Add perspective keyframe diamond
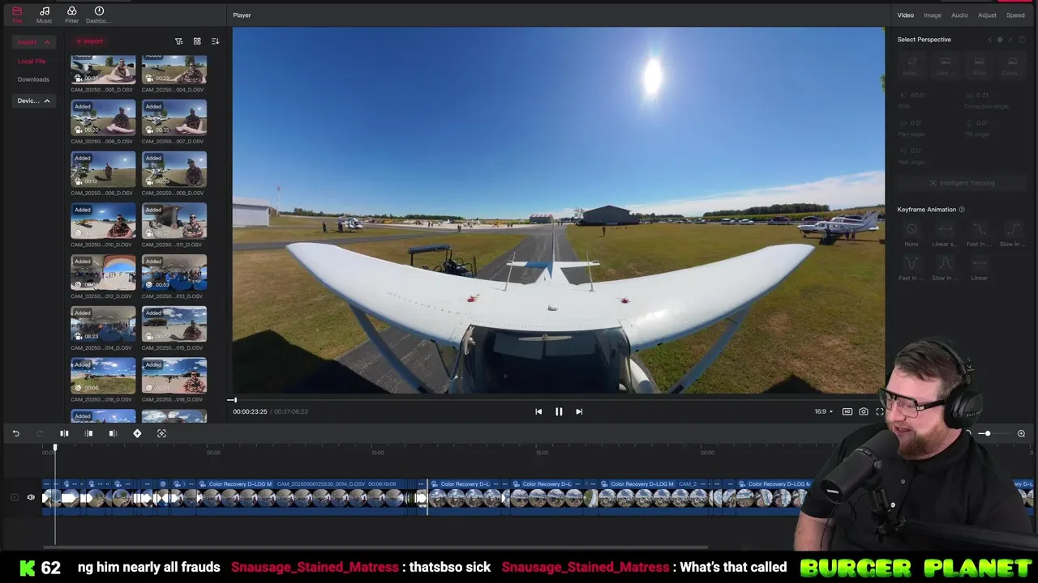This screenshot has height=583, width=1038. [1000, 40]
